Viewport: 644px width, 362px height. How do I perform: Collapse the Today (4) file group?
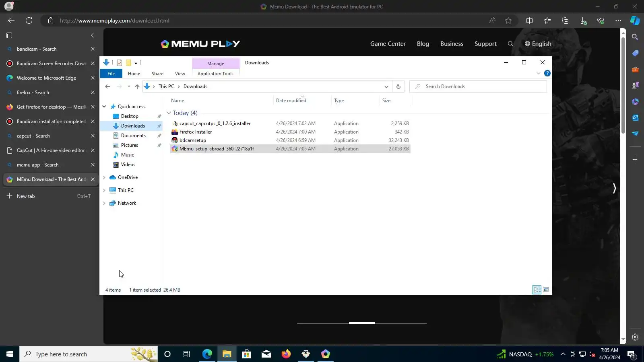click(169, 113)
